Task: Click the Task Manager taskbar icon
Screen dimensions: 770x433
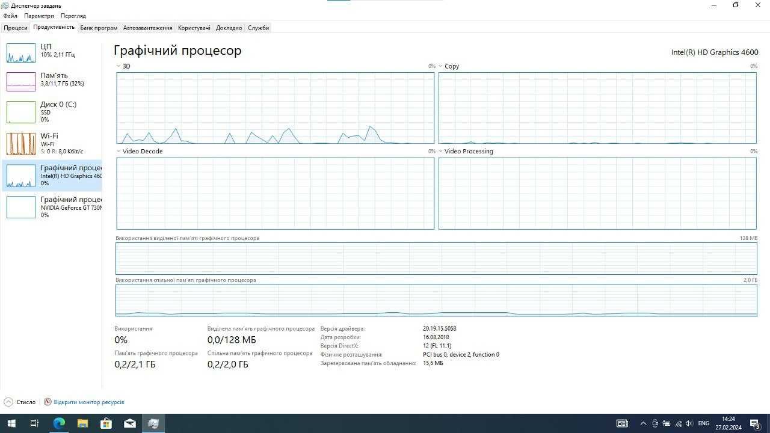Action: coord(153,423)
